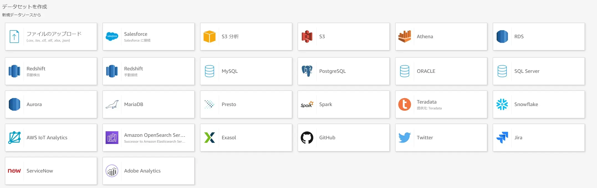Image resolution: width=597 pixels, height=188 pixels.
Task: Click the '(.csv, .tsv, .clf, .elf, .xlsx, .json)' text
Action: 48,40
